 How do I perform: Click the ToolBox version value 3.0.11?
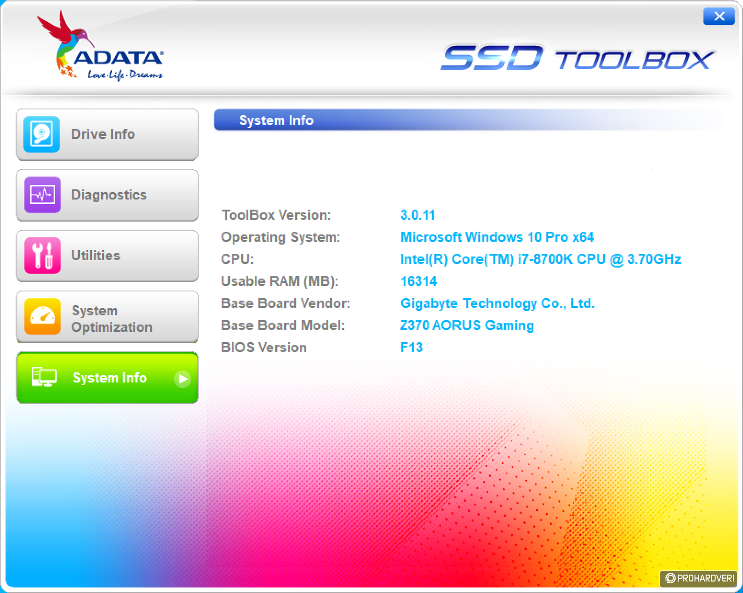point(417,215)
